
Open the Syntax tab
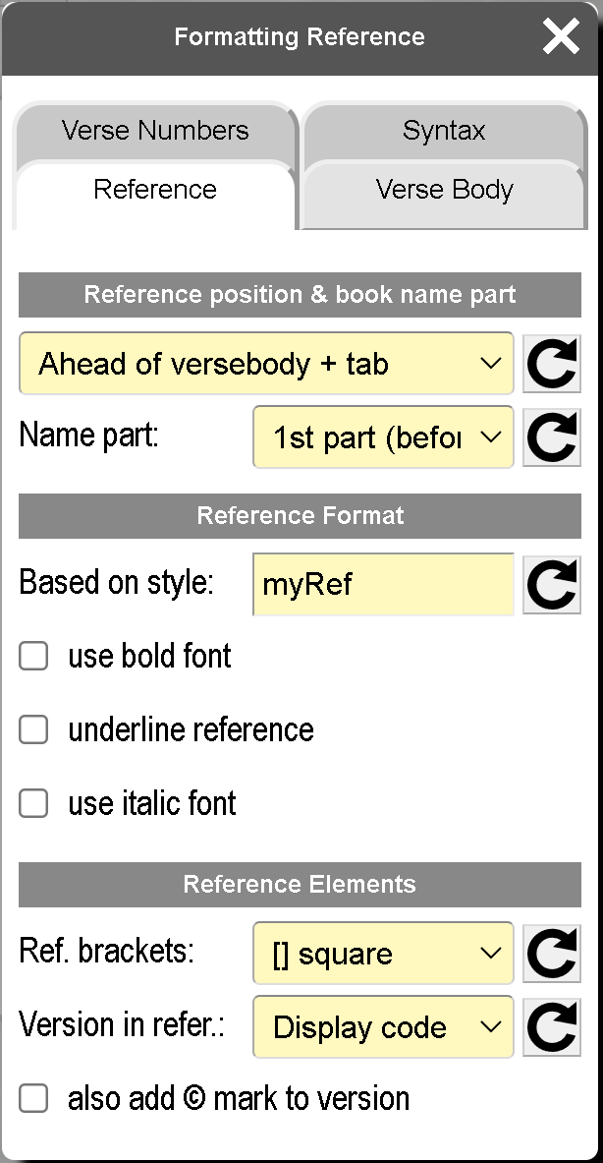coord(444,130)
